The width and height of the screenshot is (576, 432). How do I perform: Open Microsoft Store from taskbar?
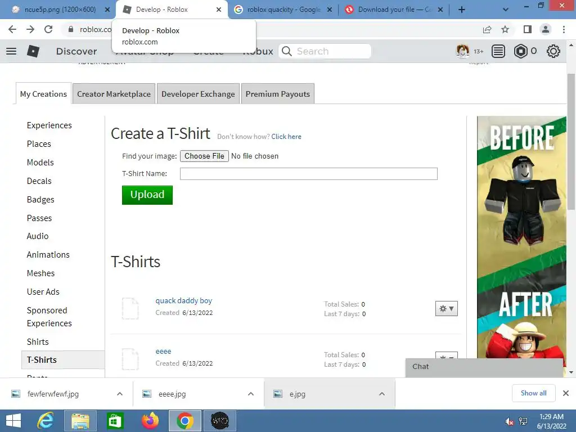tap(115, 421)
